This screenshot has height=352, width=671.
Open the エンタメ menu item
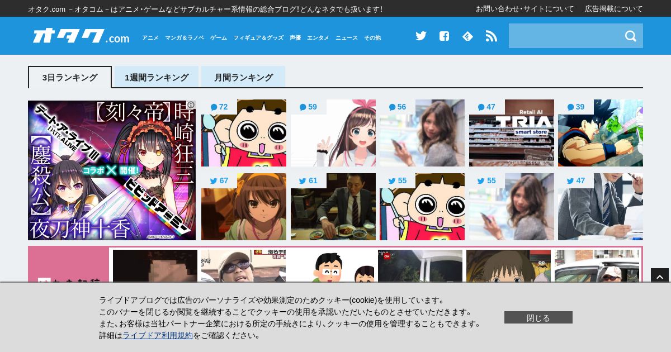[318, 37]
